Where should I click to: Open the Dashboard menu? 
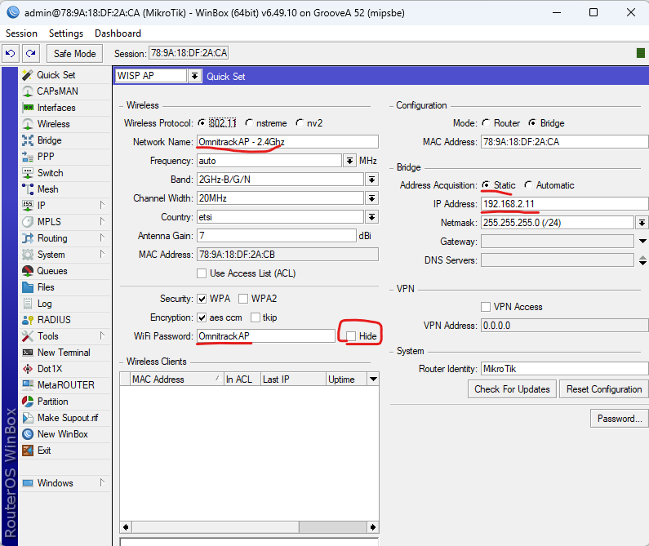coord(118,33)
